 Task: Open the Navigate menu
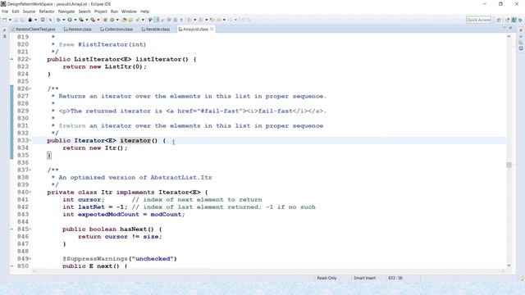[x=66, y=11]
